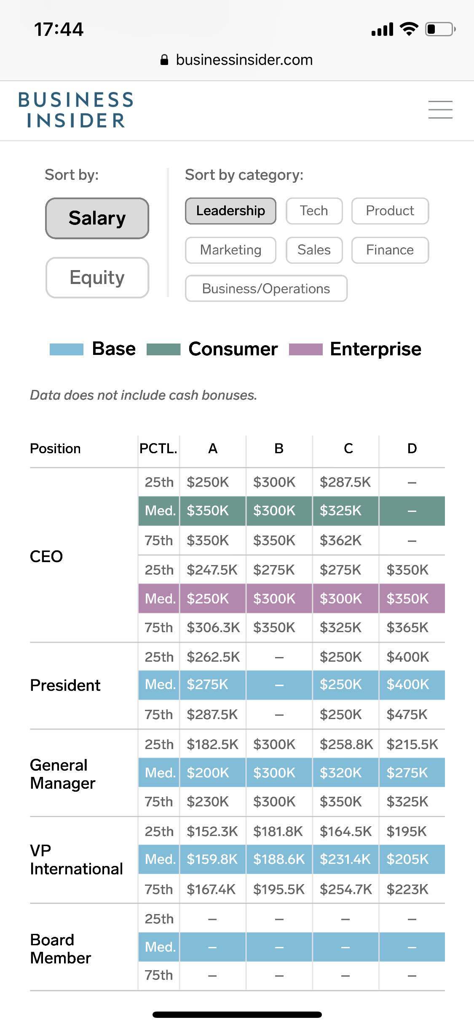Tap the battery status icon

point(440,29)
